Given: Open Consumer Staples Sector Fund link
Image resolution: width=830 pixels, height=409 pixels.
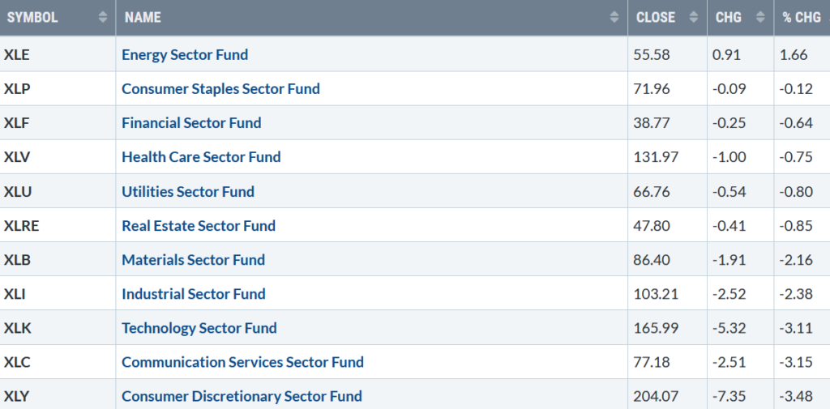Looking at the screenshot, I should pyautogui.click(x=220, y=88).
